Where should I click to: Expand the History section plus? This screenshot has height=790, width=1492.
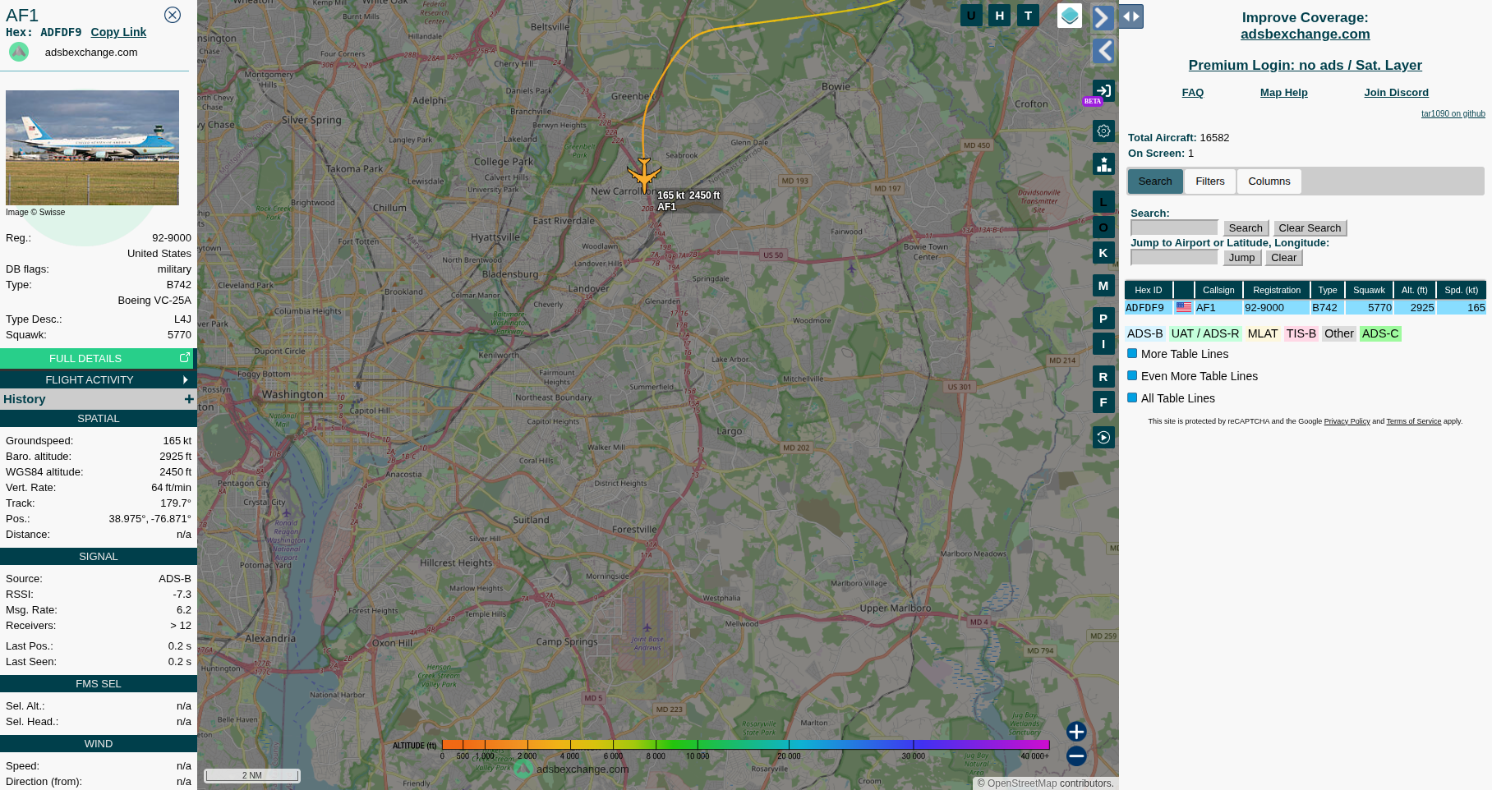pos(189,399)
